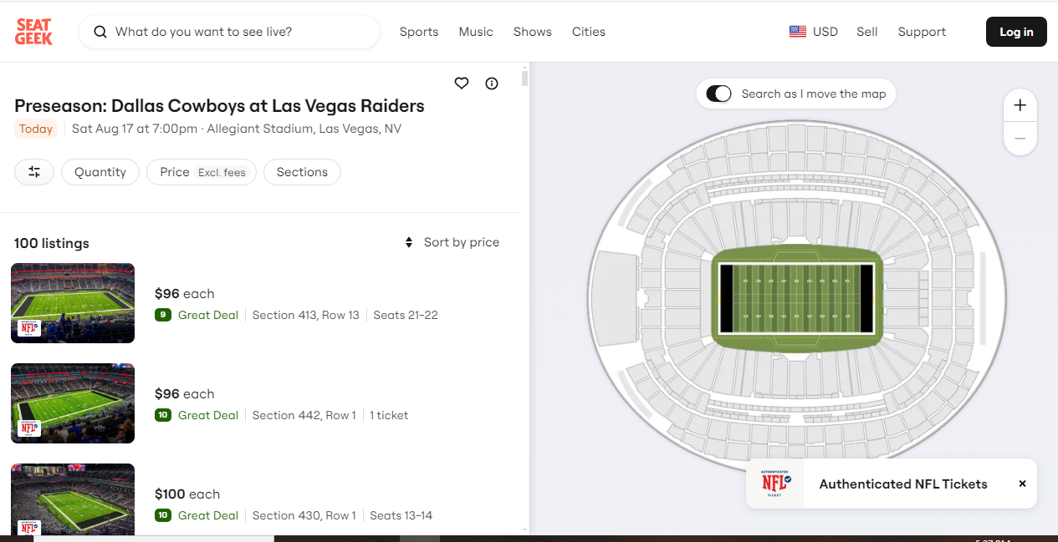Change sorting with Sort by price
The image size is (1058, 542).
[x=452, y=242]
